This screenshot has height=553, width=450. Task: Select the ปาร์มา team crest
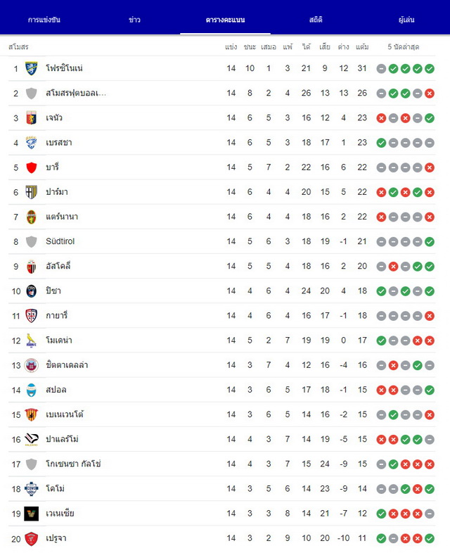pyautogui.click(x=32, y=192)
